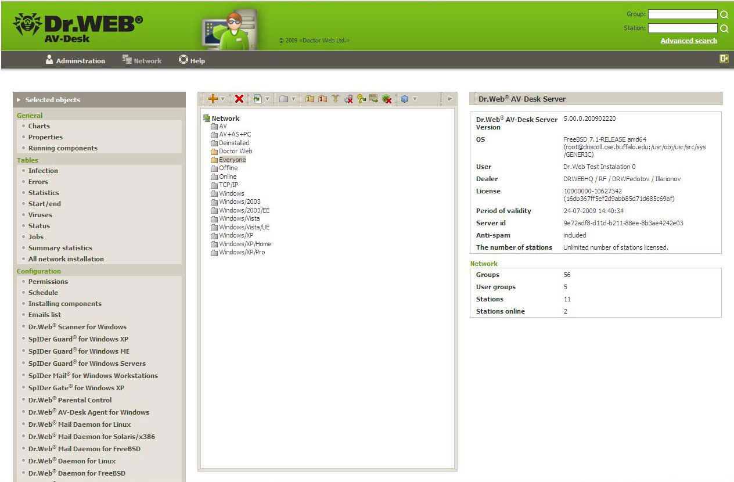
Task: Select the Windows/XP/Home group folder
Action: pyautogui.click(x=241, y=244)
